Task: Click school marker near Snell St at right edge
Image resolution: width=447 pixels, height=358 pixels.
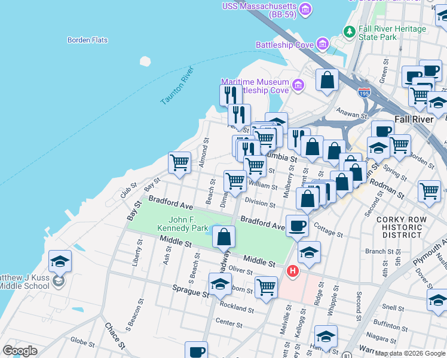Action: click(x=437, y=303)
